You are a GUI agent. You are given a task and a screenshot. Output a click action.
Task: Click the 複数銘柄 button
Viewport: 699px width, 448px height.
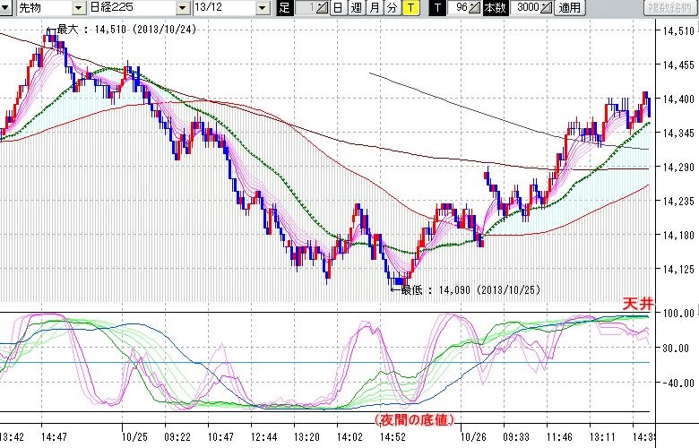coord(669,8)
